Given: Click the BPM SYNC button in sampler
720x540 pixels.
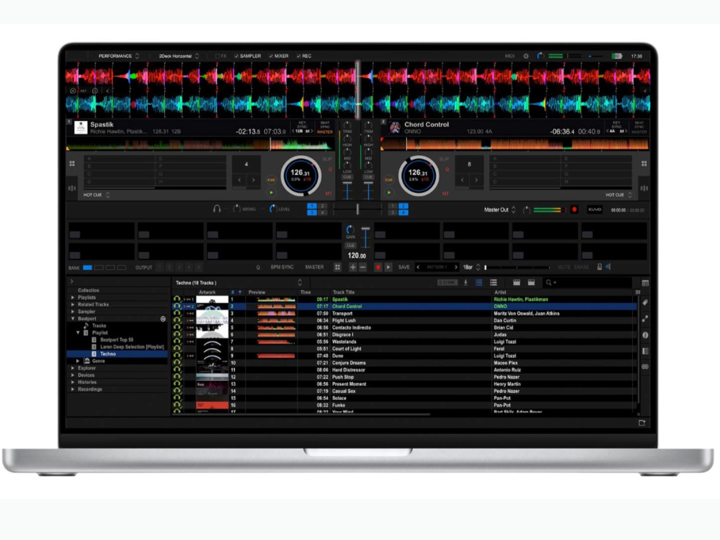Looking at the screenshot, I should (x=282, y=267).
